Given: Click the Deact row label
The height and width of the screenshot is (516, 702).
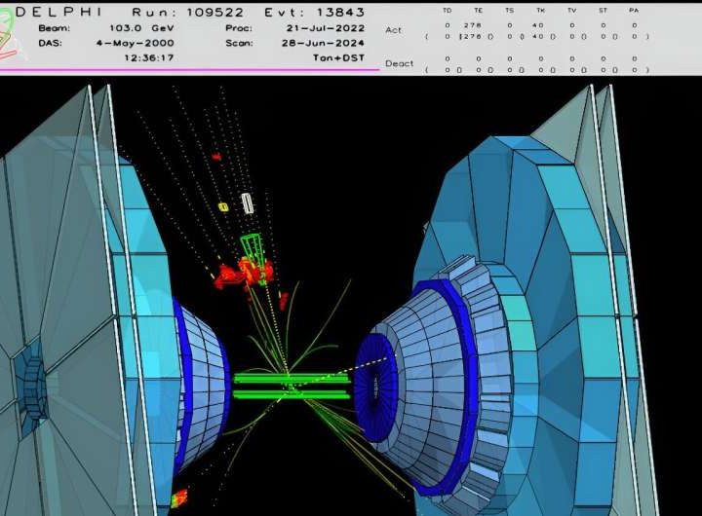Looking at the screenshot, I should coord(399,63).
